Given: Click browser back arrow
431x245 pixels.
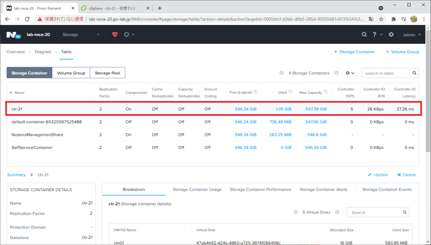Looking at the screenshot, I should (8, 19).
